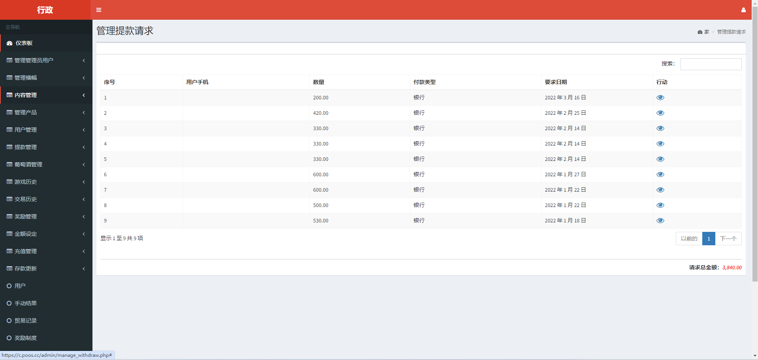
Task: Click the page vertical scrollbar
Action: (x=755, y=144)
